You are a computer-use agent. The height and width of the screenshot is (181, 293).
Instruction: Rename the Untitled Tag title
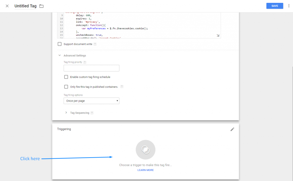[x=25, y=6]
